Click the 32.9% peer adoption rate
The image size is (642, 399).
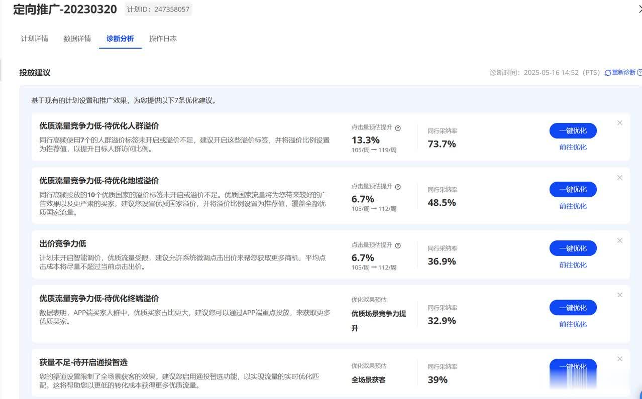[x=442, y=321]
